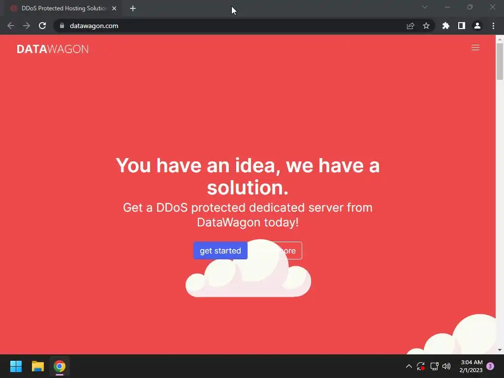This screenshot has height=378, width=504.
Task: Click the headline You have an idea
Action: [248, 176]
